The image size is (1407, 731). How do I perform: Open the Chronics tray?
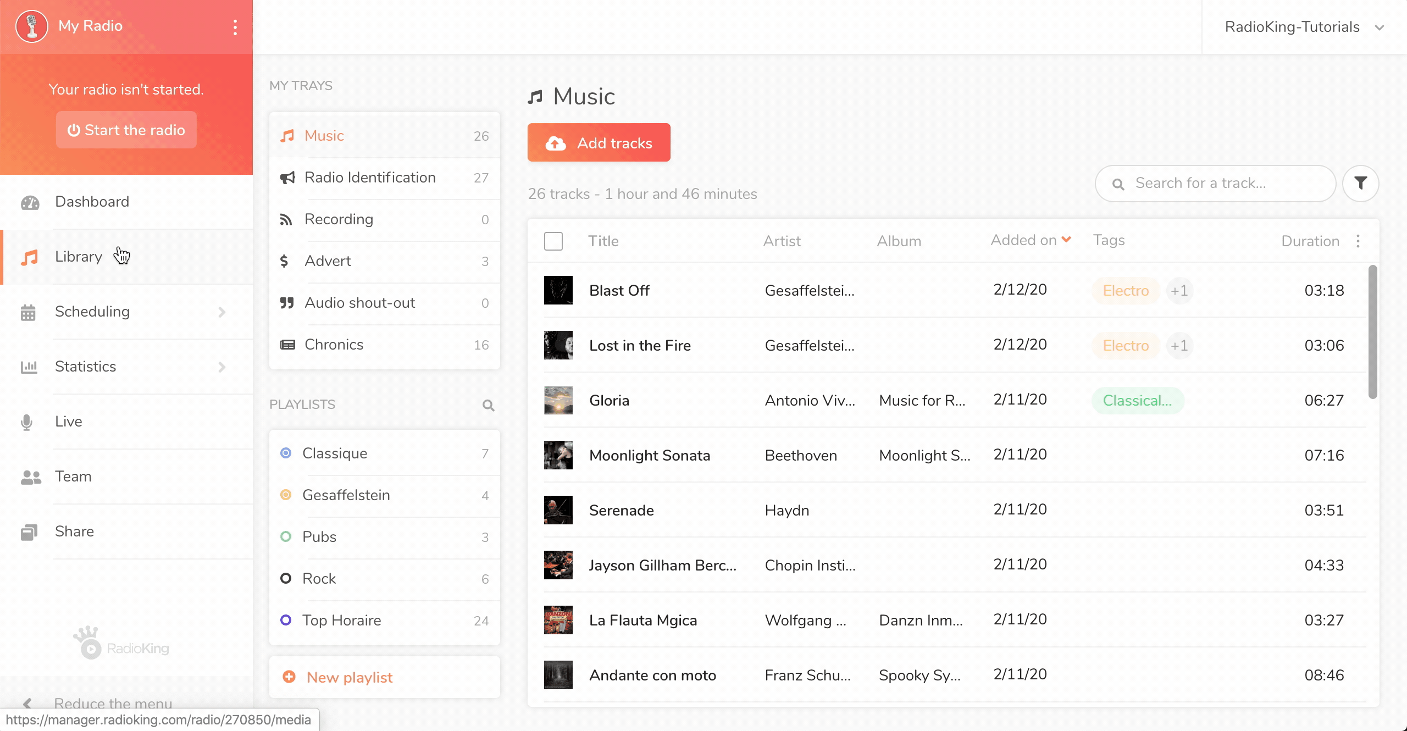tap(385, 345)
